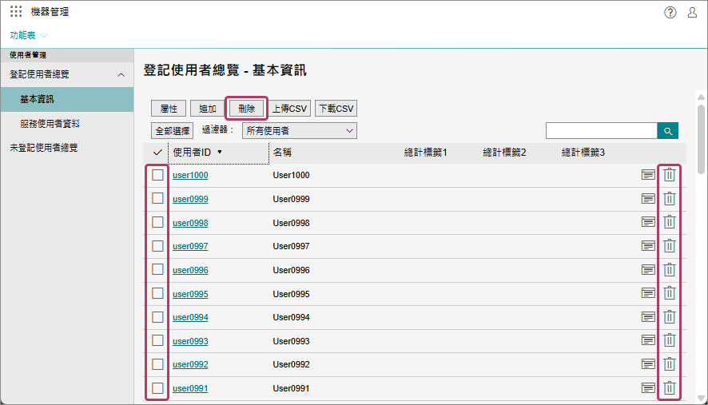Open details icon for user0998

pyautogui.click(x=648, y=222)
